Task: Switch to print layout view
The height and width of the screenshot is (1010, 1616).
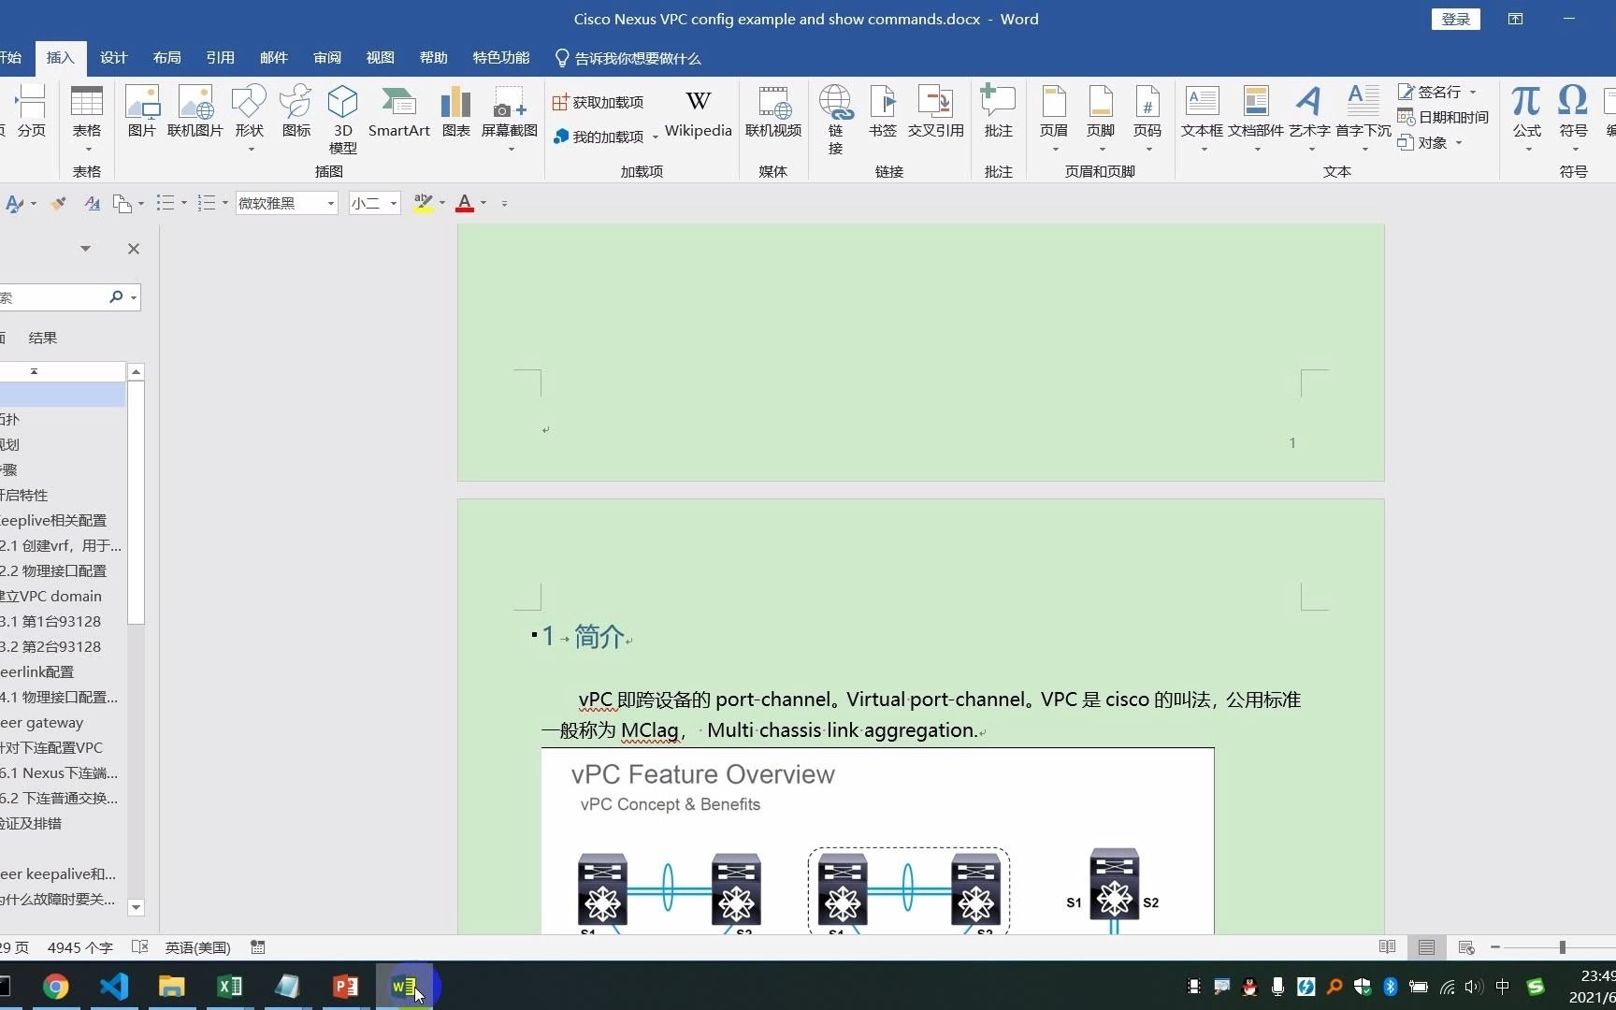Action: pyautogui.click(x=1426, y=947)
